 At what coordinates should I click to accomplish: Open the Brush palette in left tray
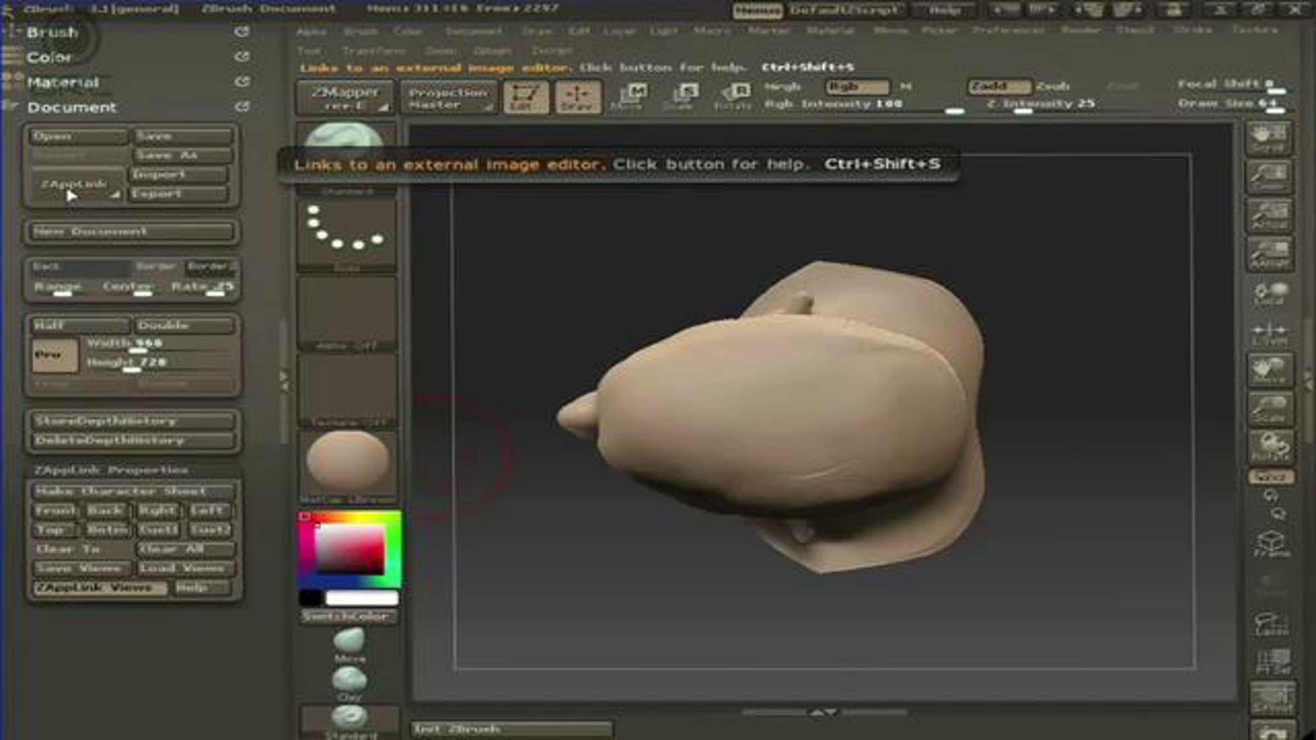click(53, 33)
